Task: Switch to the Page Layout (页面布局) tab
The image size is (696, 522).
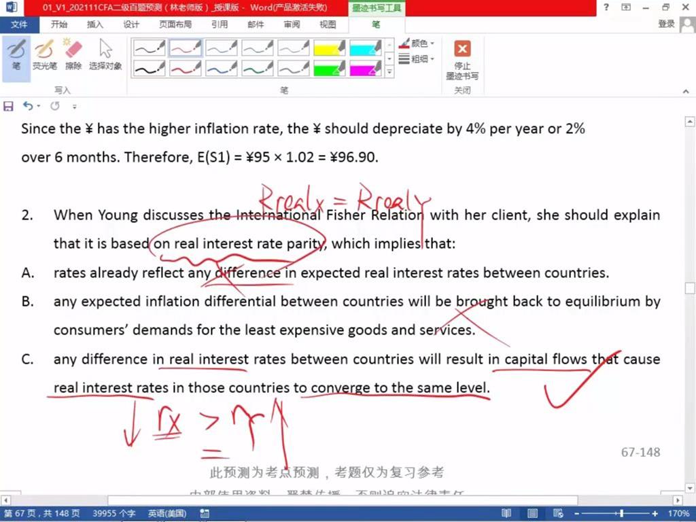Action: pos(175,24)
